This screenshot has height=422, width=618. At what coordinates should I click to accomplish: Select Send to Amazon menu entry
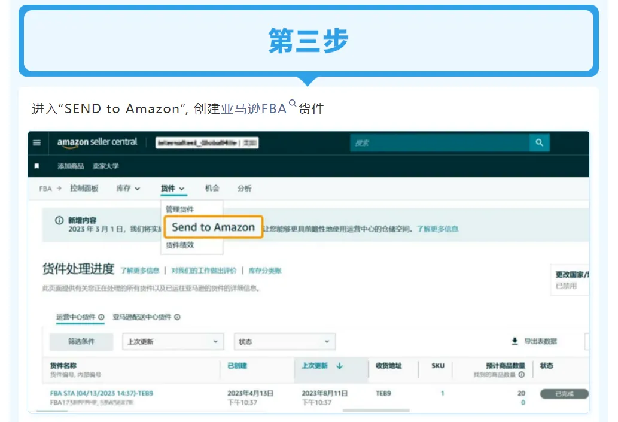coord(213,227)
